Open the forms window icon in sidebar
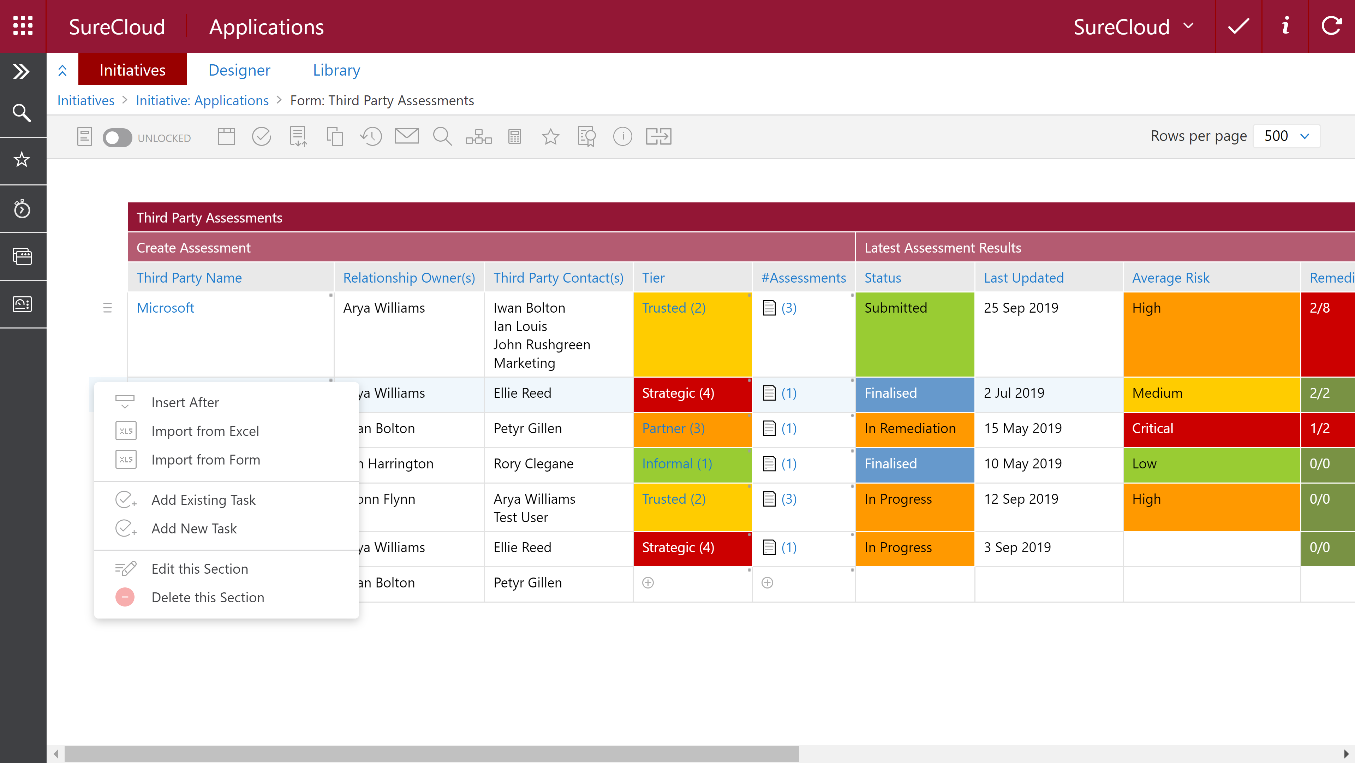This screenshot has width=1355, height=763. 22,256
